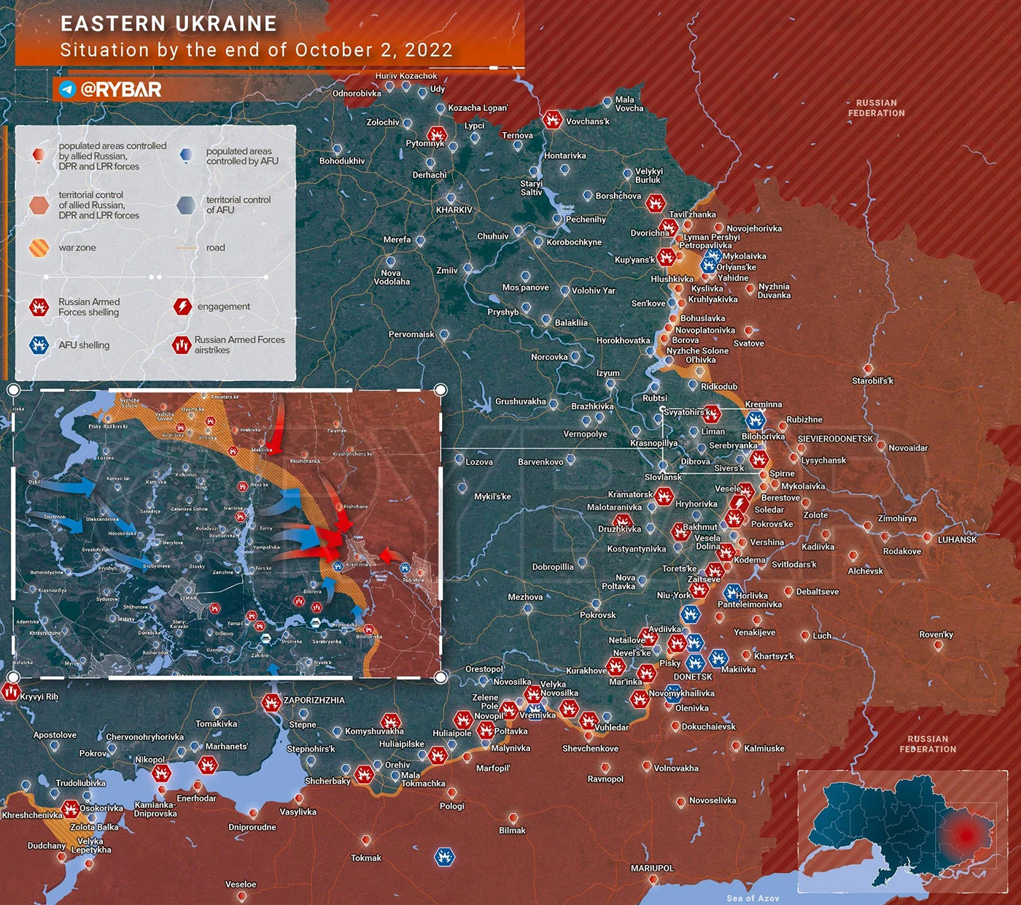Viewport: 1021px width, 905px height.
Task: Select the shelling icon at Zaporizhzhia
Action: coord(271,703)
